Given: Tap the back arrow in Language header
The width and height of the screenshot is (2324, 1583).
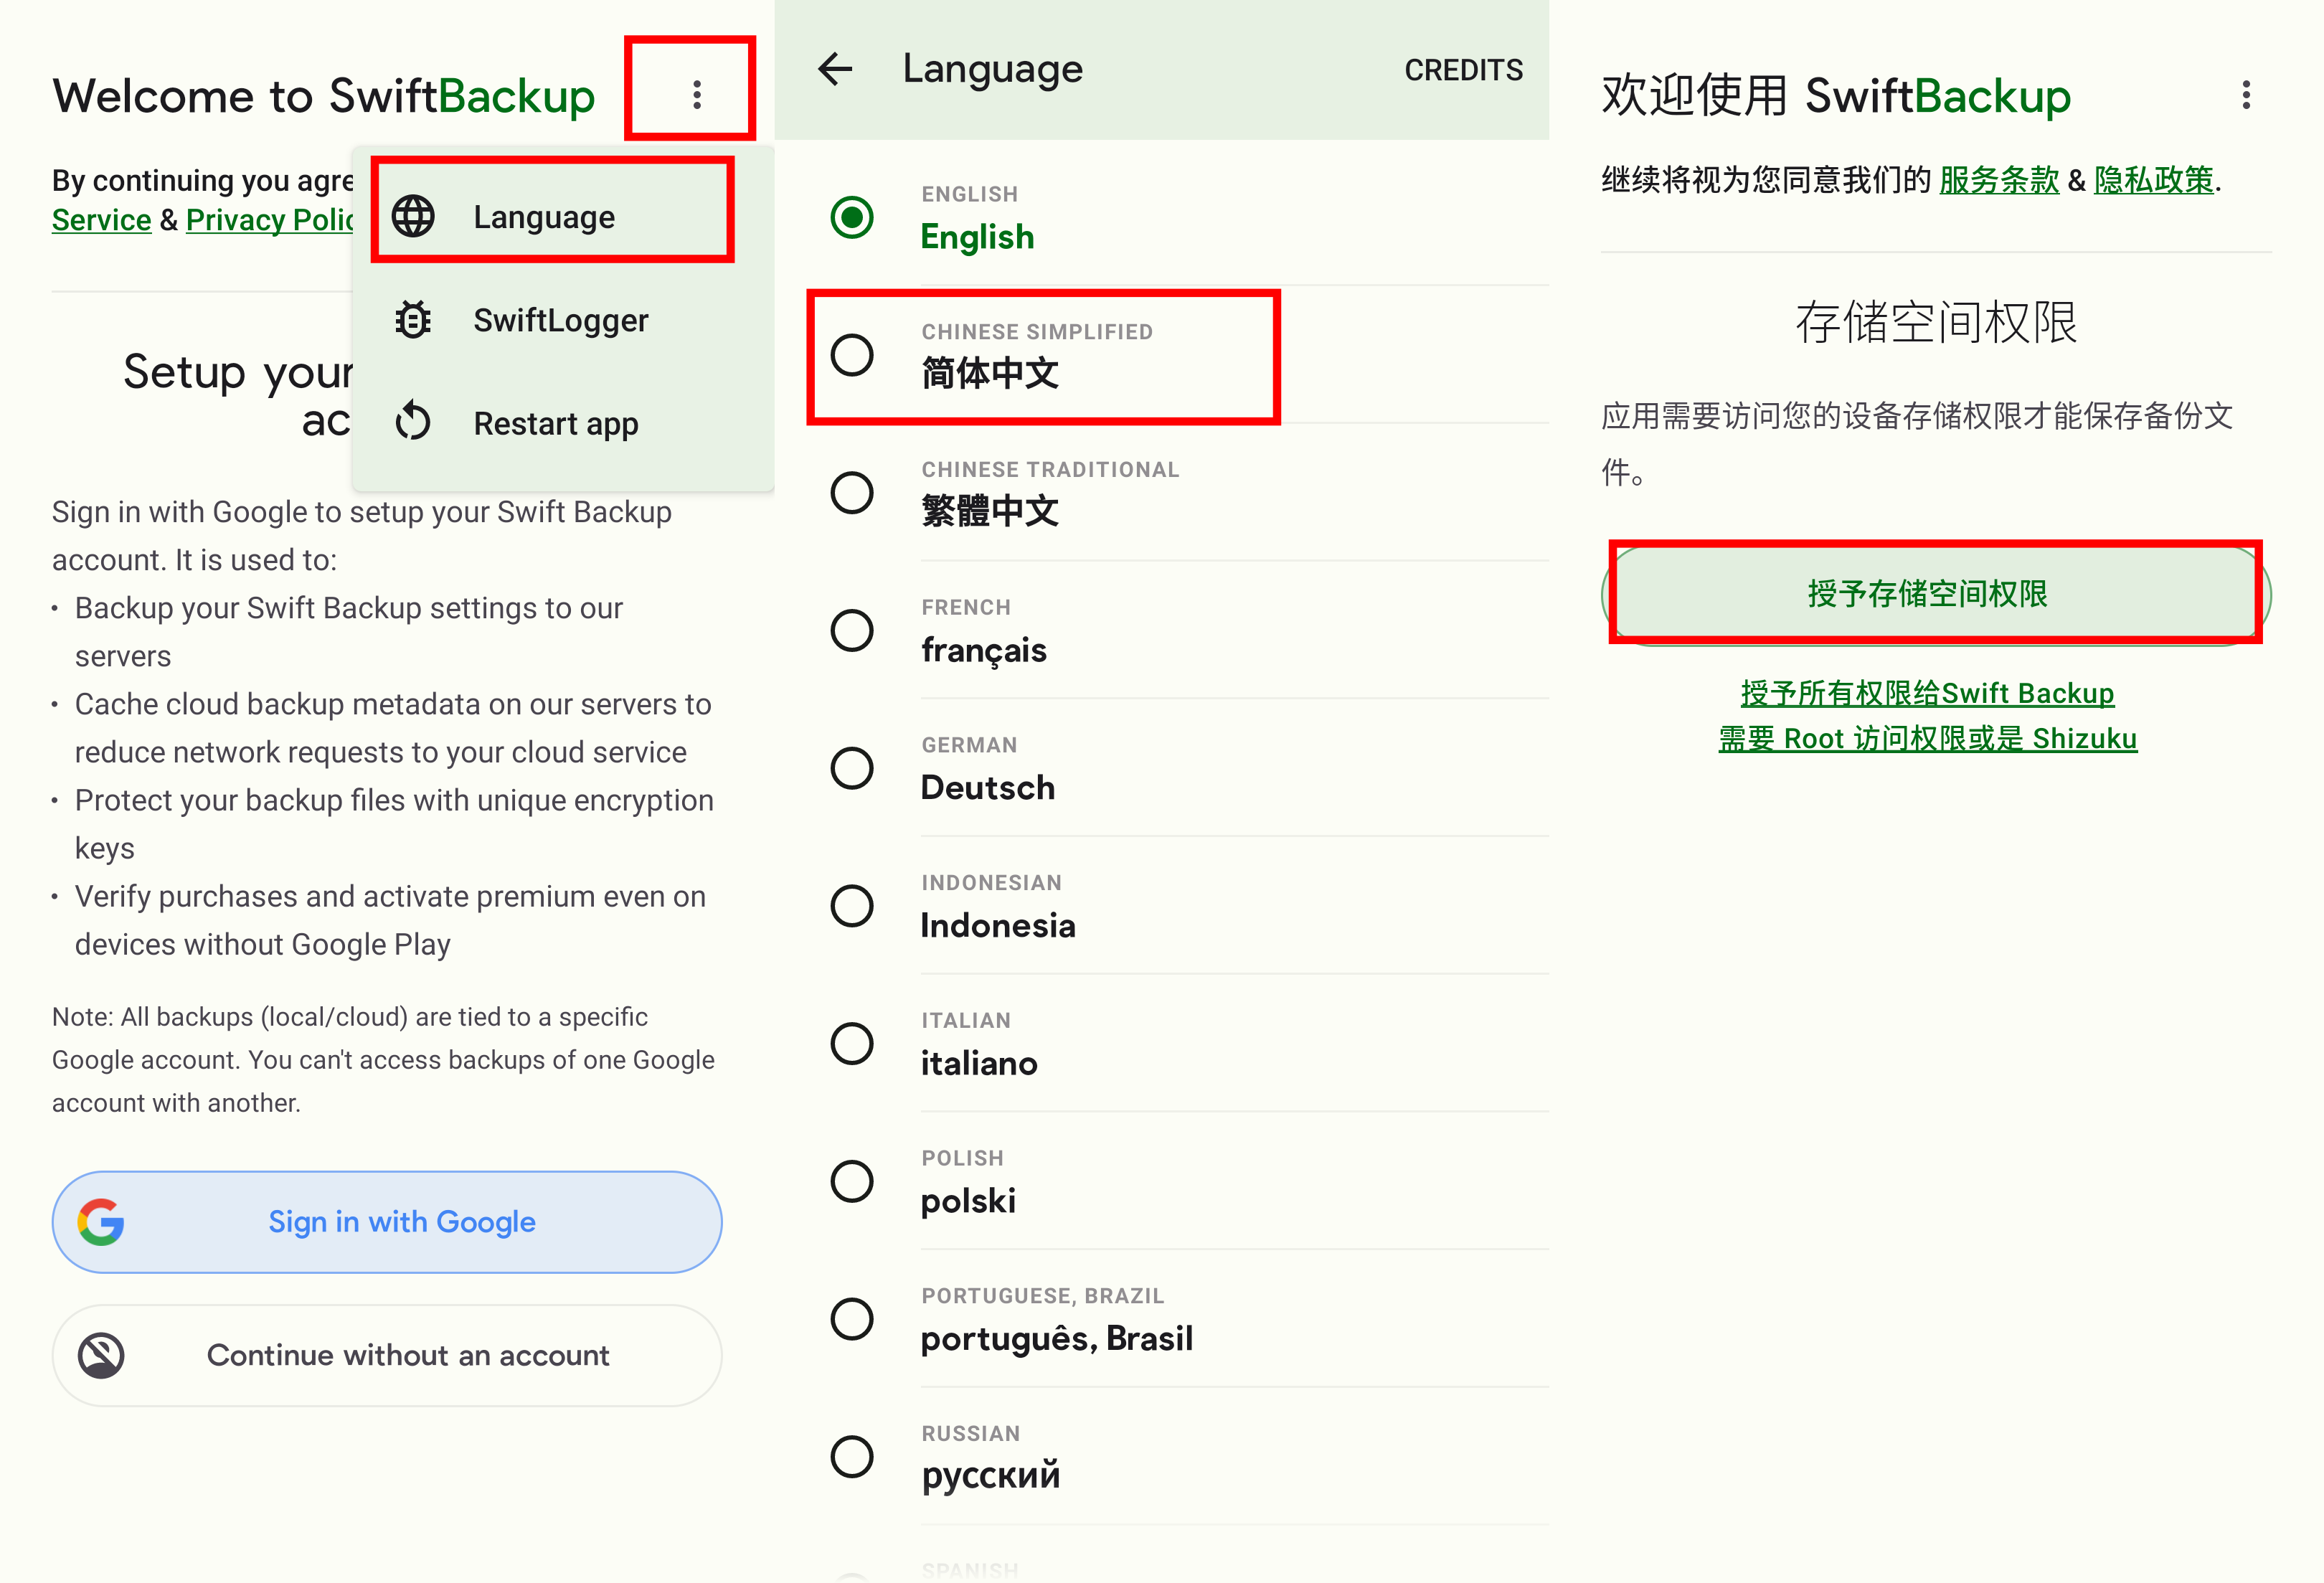Looking at the screenshot, I should pyautogui.click(x=835, y=69).
